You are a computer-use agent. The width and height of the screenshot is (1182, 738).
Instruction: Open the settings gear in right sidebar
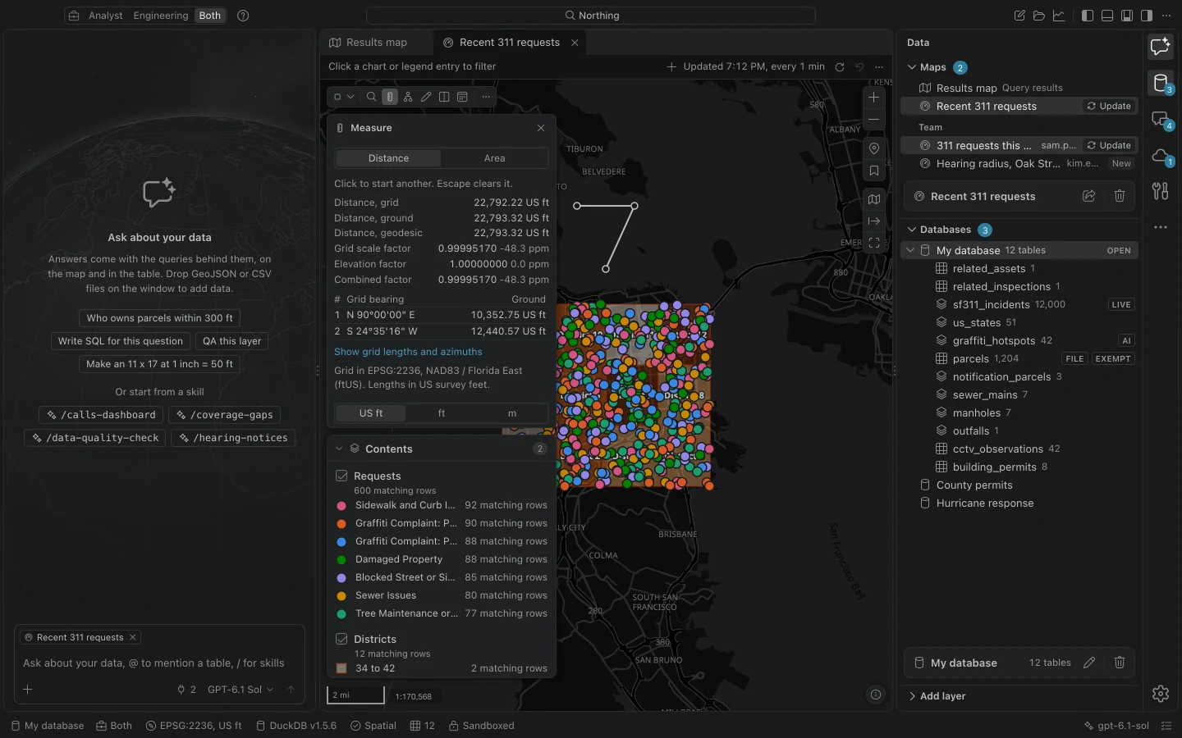point(1160,694)
